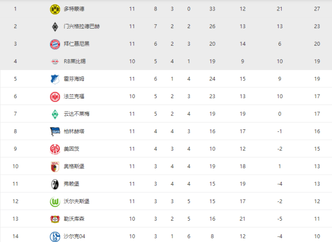
Task: Open team name 多特蒙德
Action: coord(74,9)
